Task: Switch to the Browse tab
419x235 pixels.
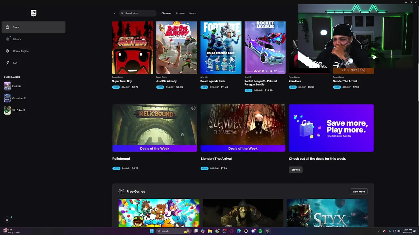Action: (x=180, y=13)
